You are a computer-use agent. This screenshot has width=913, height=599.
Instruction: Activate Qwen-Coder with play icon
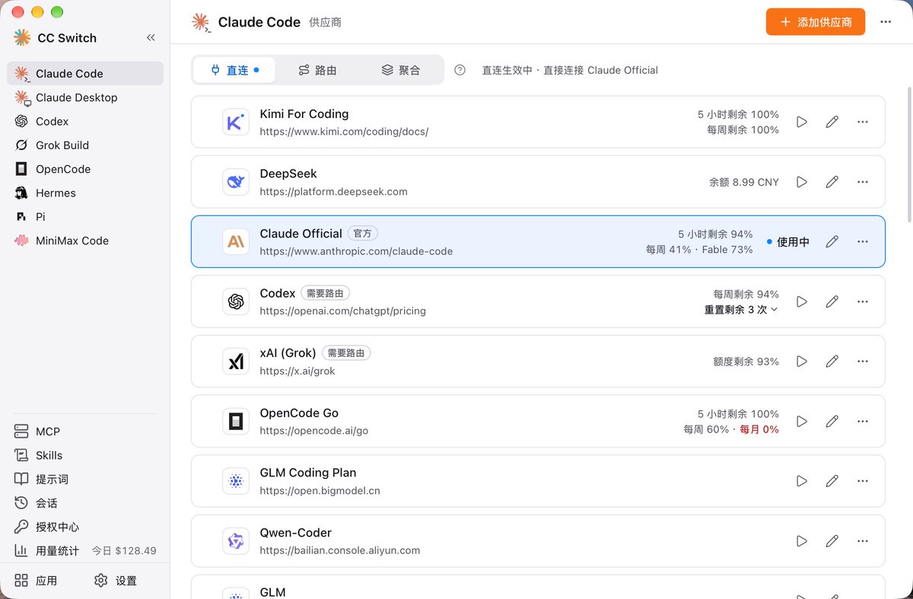[x=802, y=541]
